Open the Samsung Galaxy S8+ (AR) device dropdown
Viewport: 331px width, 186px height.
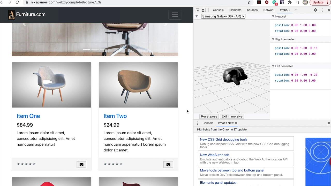point(223,16)
